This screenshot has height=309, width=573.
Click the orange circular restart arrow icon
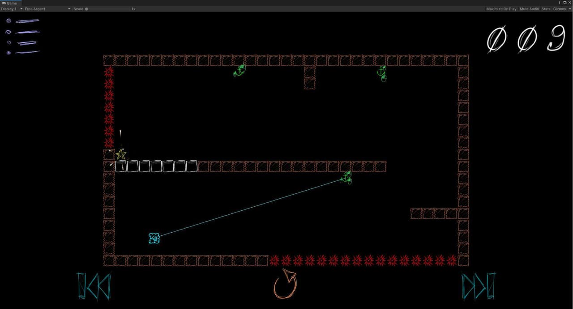285,284
